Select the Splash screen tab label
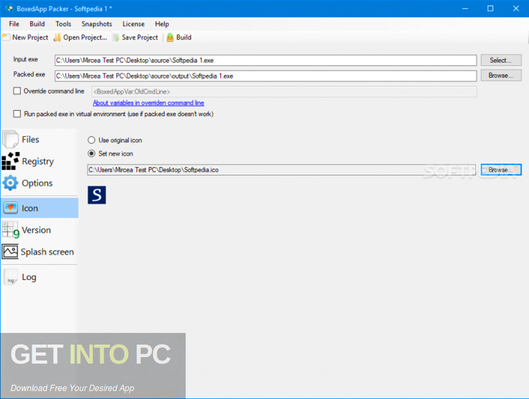529x399 pixels. 47,252
